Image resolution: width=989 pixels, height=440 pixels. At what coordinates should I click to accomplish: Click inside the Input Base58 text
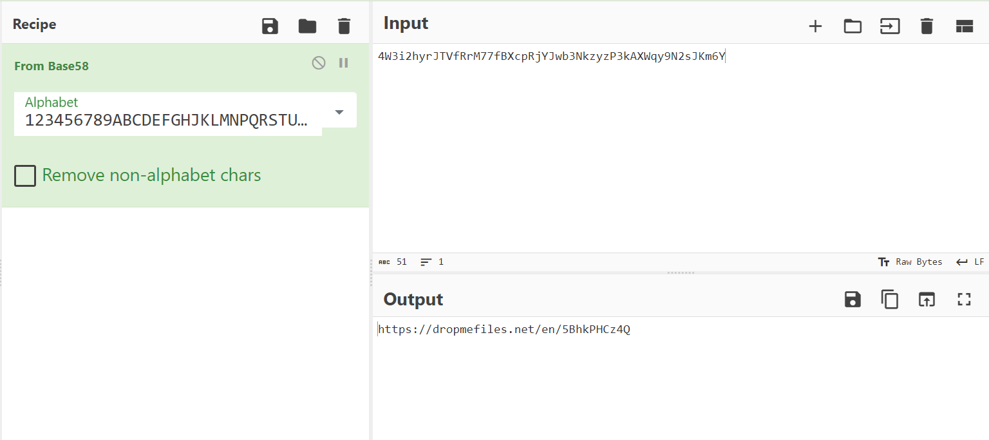pos(552,57)
